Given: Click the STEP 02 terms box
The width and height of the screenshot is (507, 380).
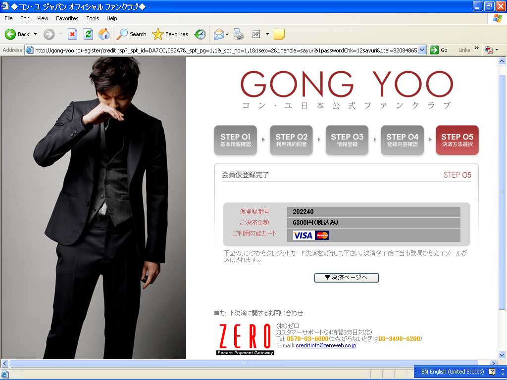Looking at the screenshot, I should pyautogui.click(x=291, y=140).
